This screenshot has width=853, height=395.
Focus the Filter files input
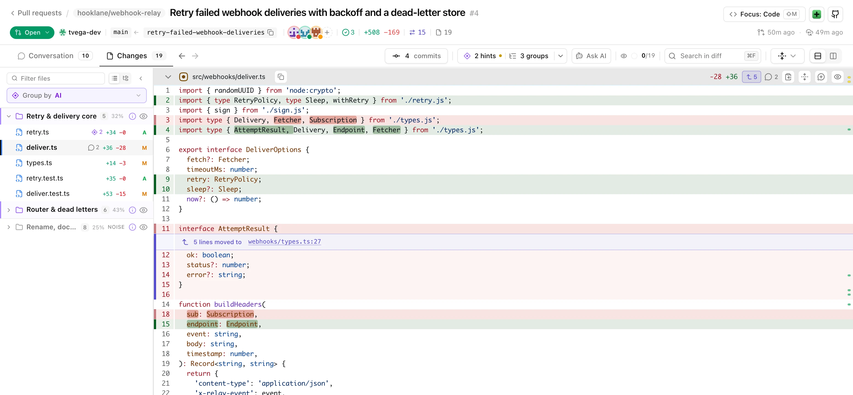(x=56, y=78)
